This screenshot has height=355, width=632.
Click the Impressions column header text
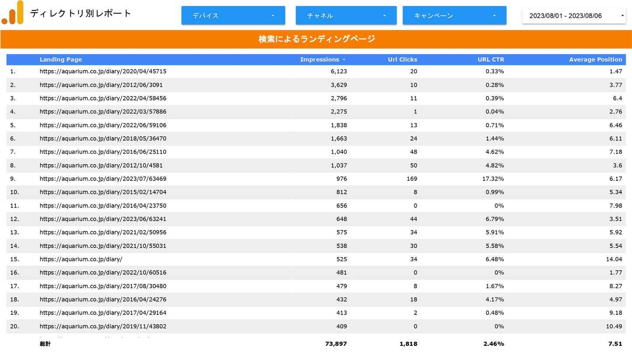319,59
